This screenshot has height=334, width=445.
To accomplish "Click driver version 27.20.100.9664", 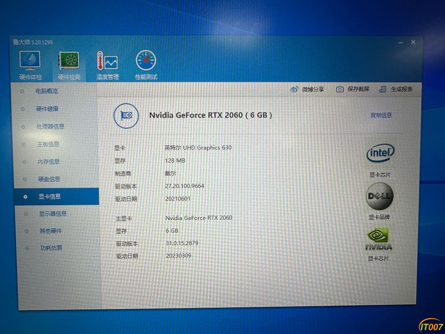I will tap(184, 186).
